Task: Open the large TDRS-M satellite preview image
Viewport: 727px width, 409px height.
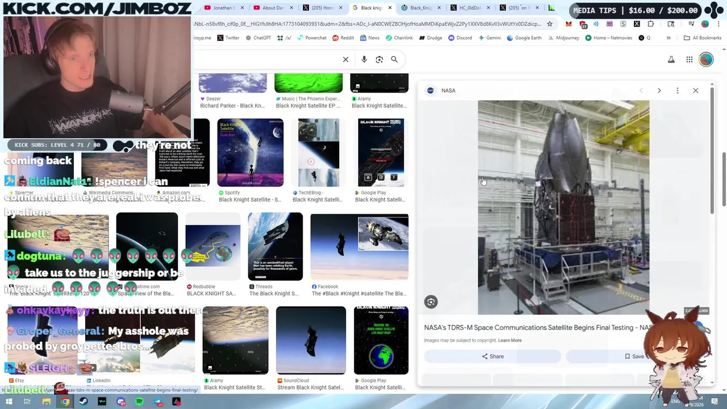Action: (563, 207)
